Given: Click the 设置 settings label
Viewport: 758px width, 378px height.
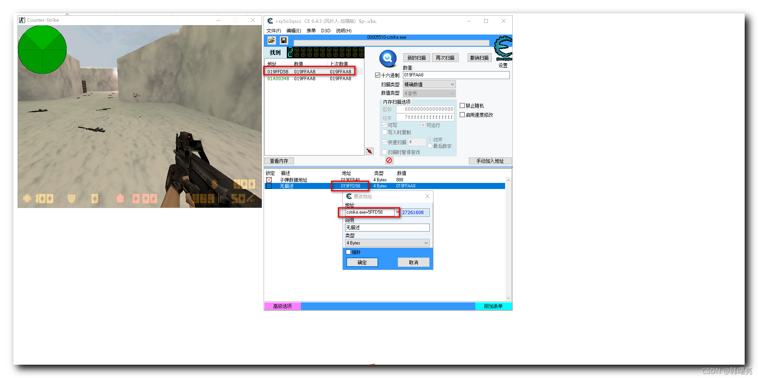Looking at the screenshot, I should click(x=503, y=65).
